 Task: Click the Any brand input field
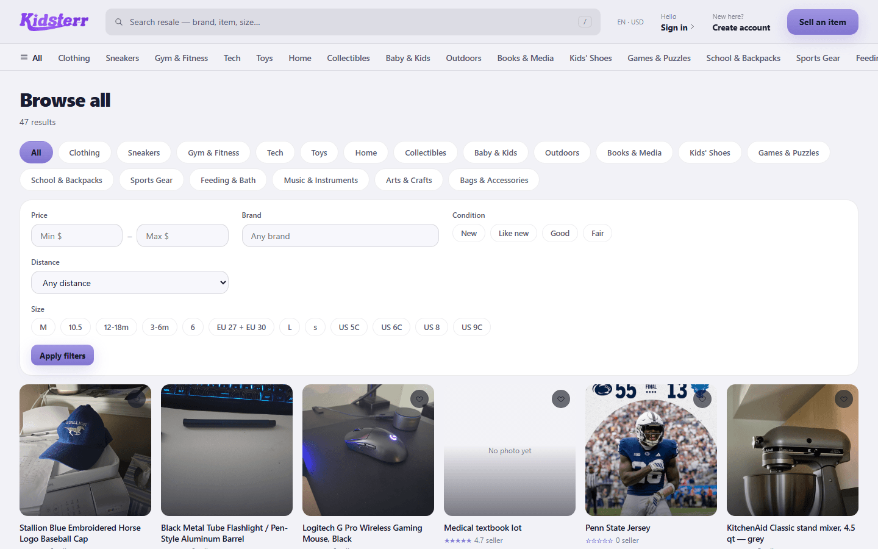point(340,235)
